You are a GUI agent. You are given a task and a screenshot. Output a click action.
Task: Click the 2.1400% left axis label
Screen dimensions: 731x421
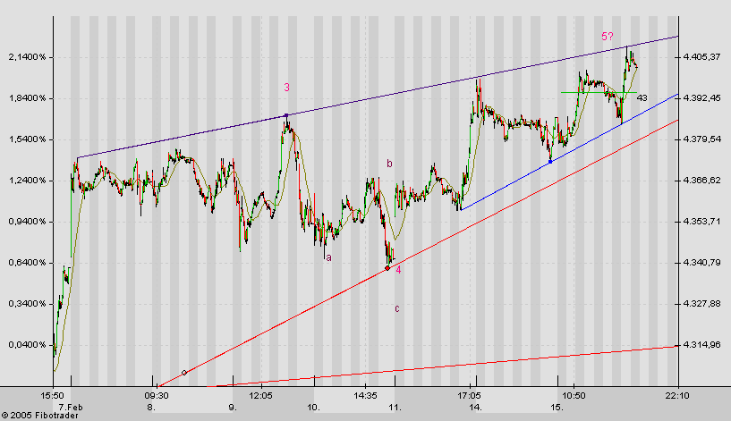tap(24, 57)
